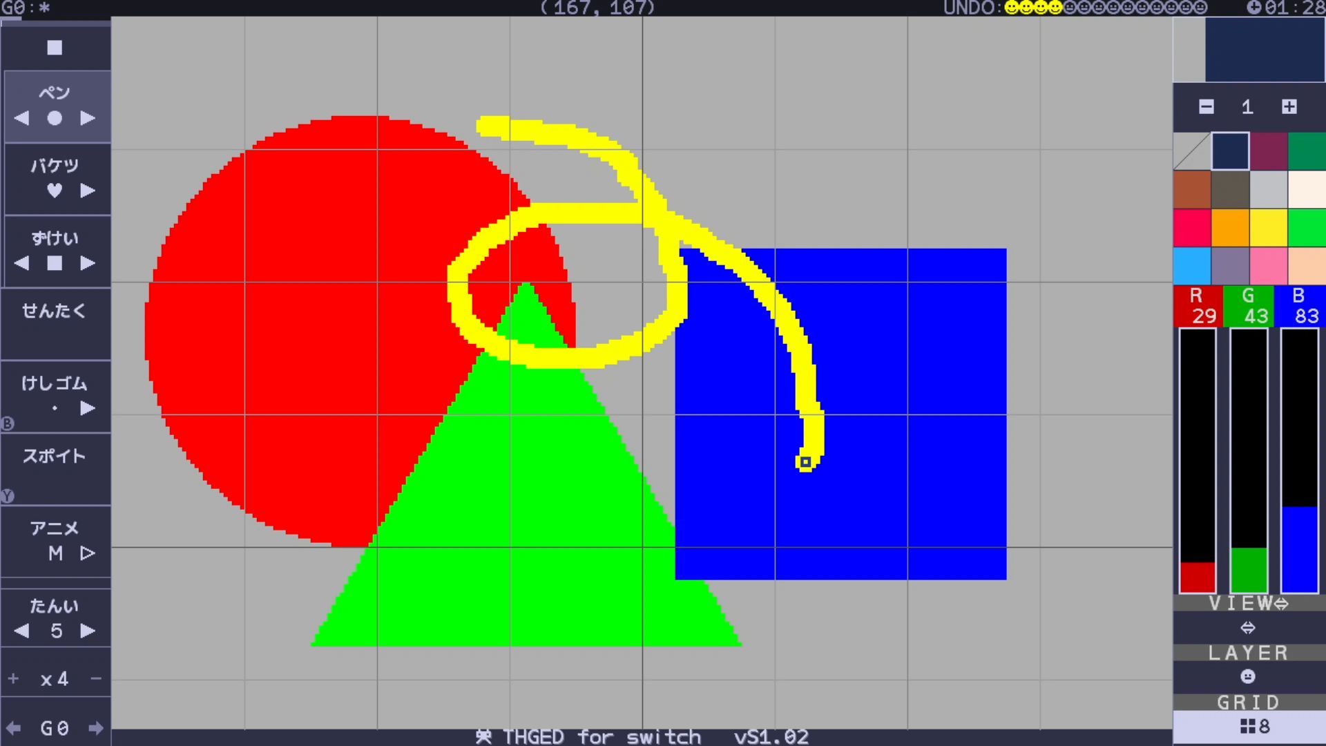Click the heart icon under バケツ
1326x746 pixels.
tap(55, 191)
